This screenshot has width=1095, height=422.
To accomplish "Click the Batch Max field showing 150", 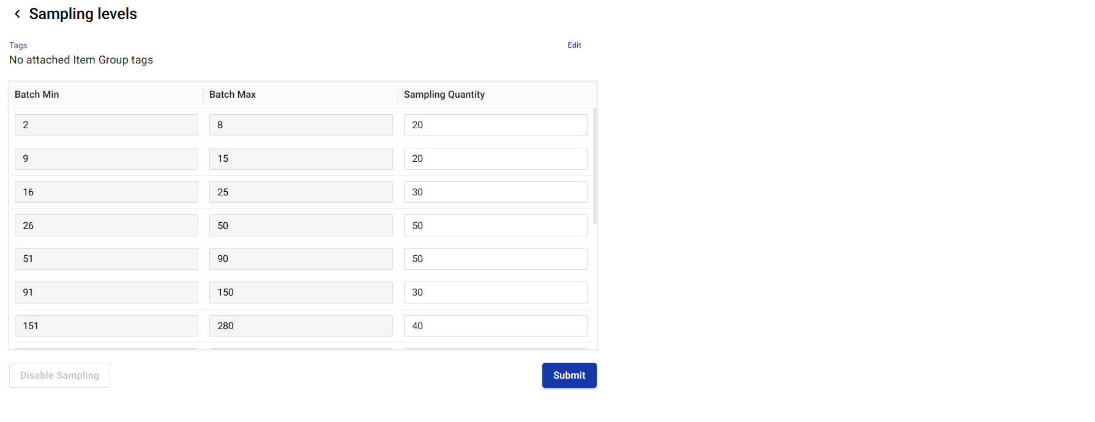I will click(301, 293).
